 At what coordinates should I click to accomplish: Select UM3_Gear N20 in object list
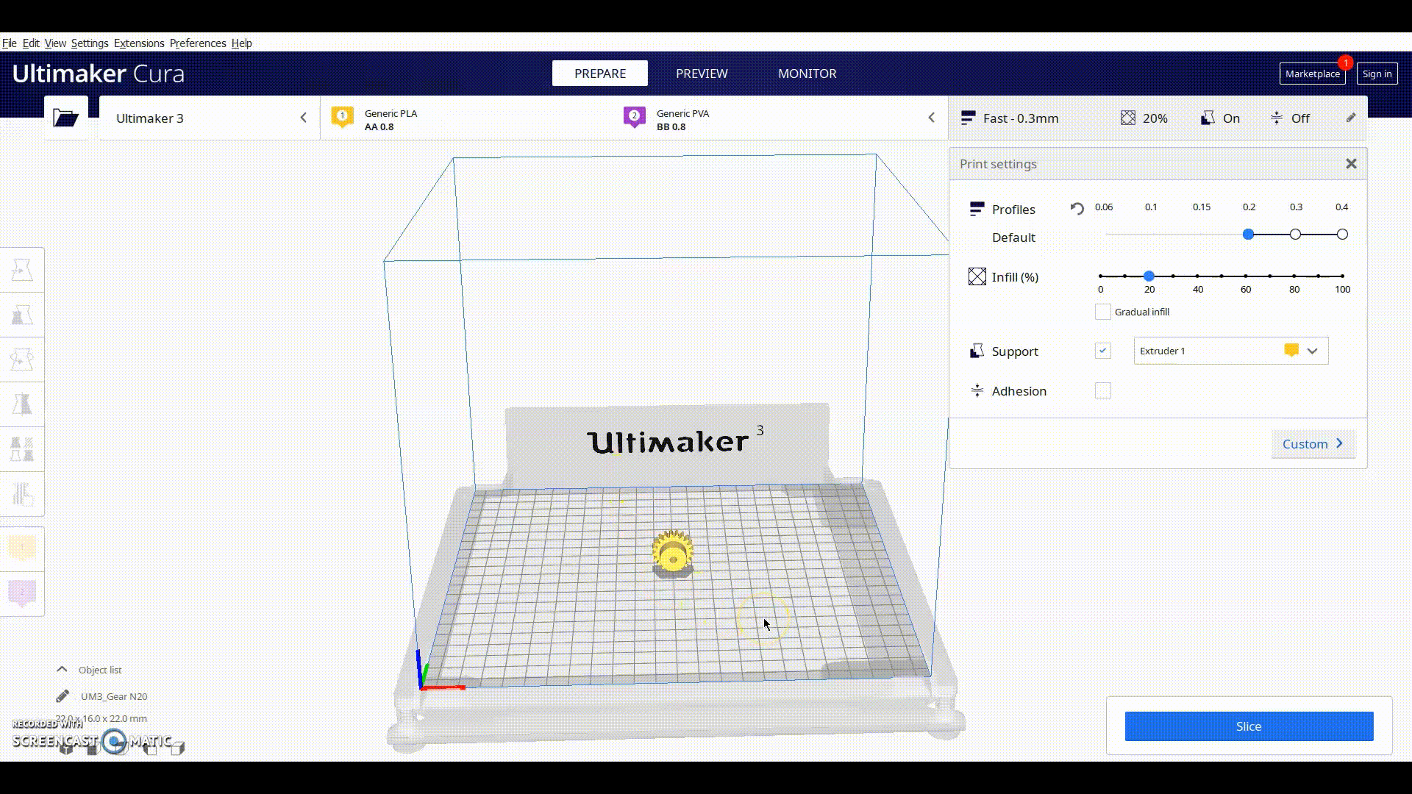click(x=114, y=695)
